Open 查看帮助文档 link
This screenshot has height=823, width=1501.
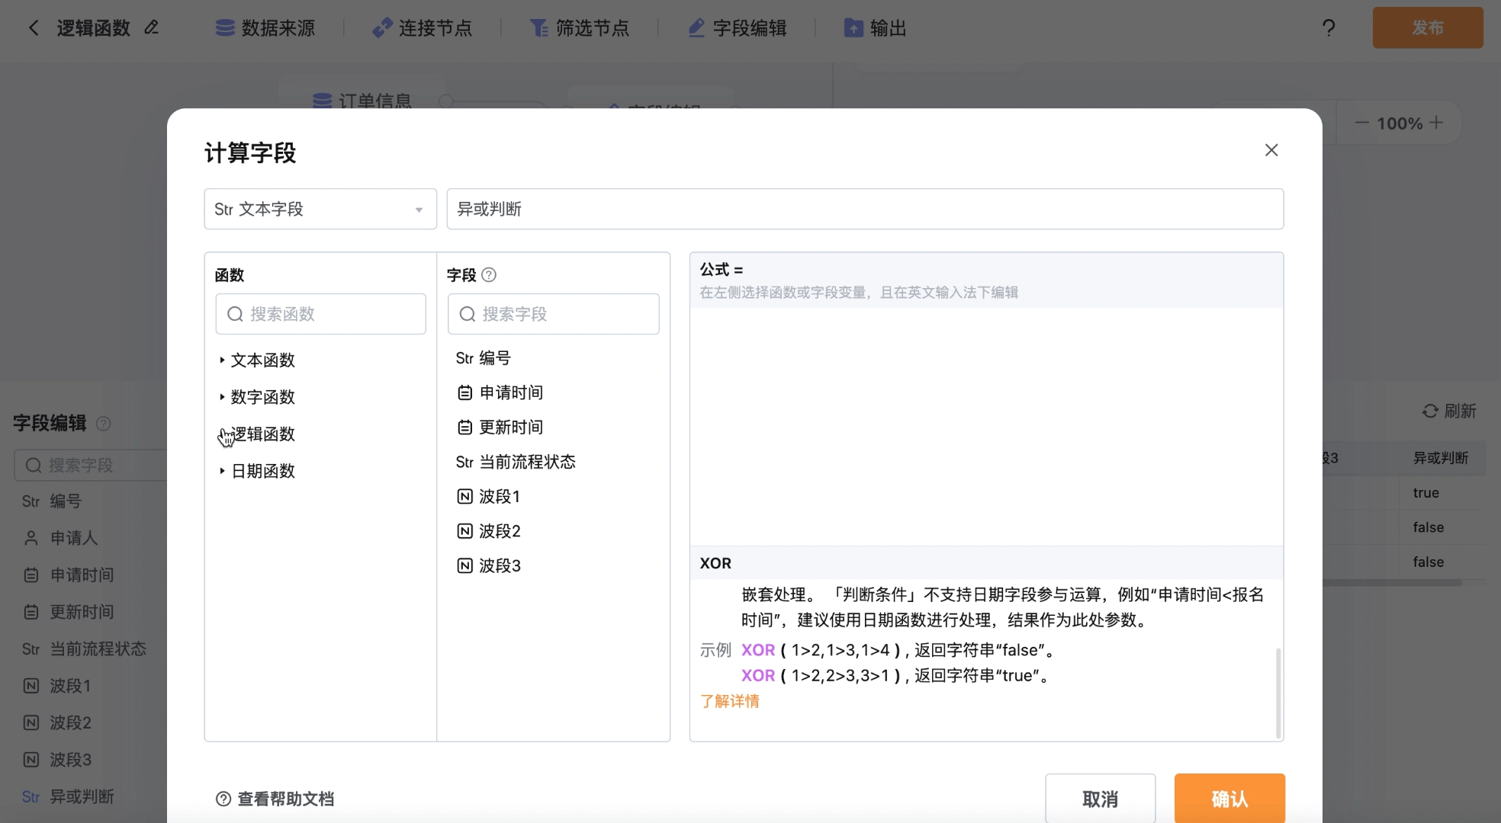click(275, 799)
